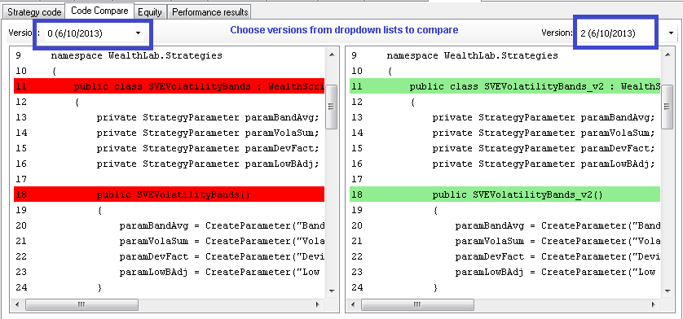
Task: Click paramLowBAdj = CreateParameter line 23 left pane
Action: (x=219, y=272)
